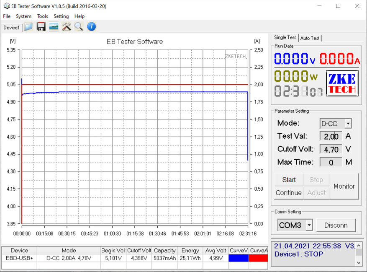Open file with the folder toolbar icon

coord(28,27)
